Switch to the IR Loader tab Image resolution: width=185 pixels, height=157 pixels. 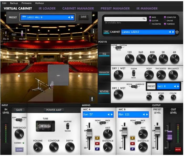(x=47, y=8)
